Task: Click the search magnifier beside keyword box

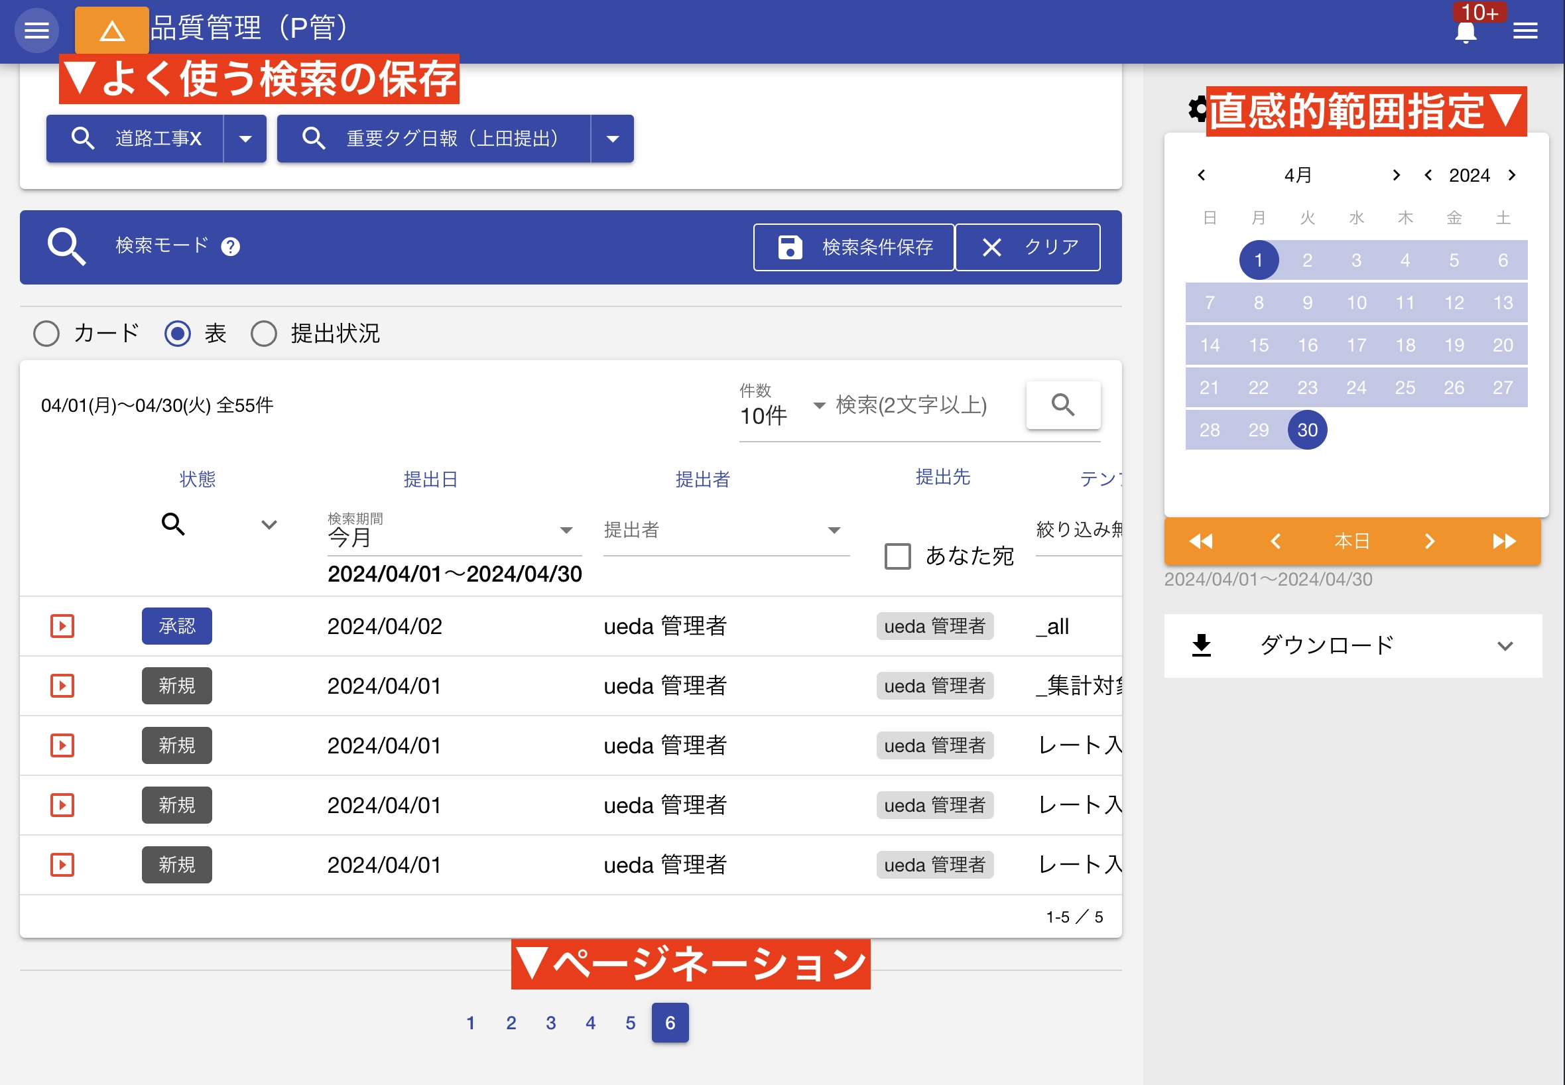Action: 1063,405
